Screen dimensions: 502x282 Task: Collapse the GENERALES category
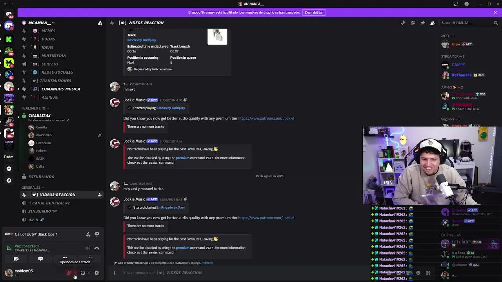coord(32,188)
